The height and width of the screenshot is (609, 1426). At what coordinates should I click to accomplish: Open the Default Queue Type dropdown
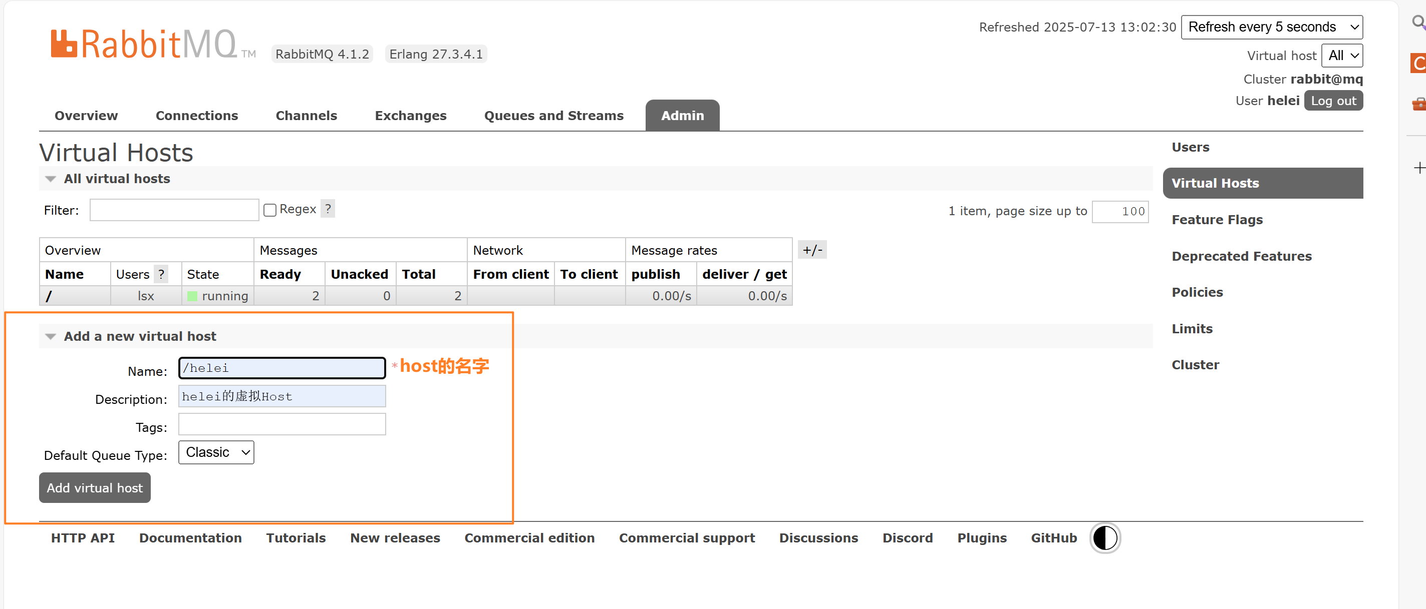click(216, 452)
